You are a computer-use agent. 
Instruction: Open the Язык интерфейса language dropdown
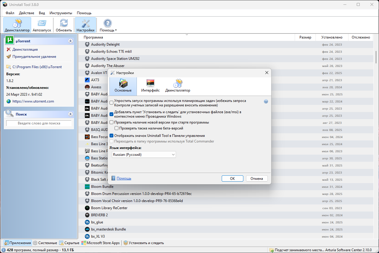click(x=144, y=155)
